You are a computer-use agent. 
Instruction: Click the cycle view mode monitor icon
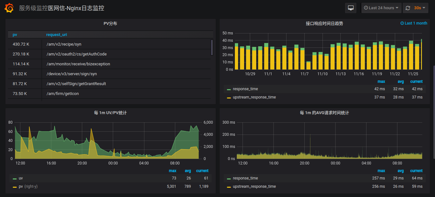[351, 8]
